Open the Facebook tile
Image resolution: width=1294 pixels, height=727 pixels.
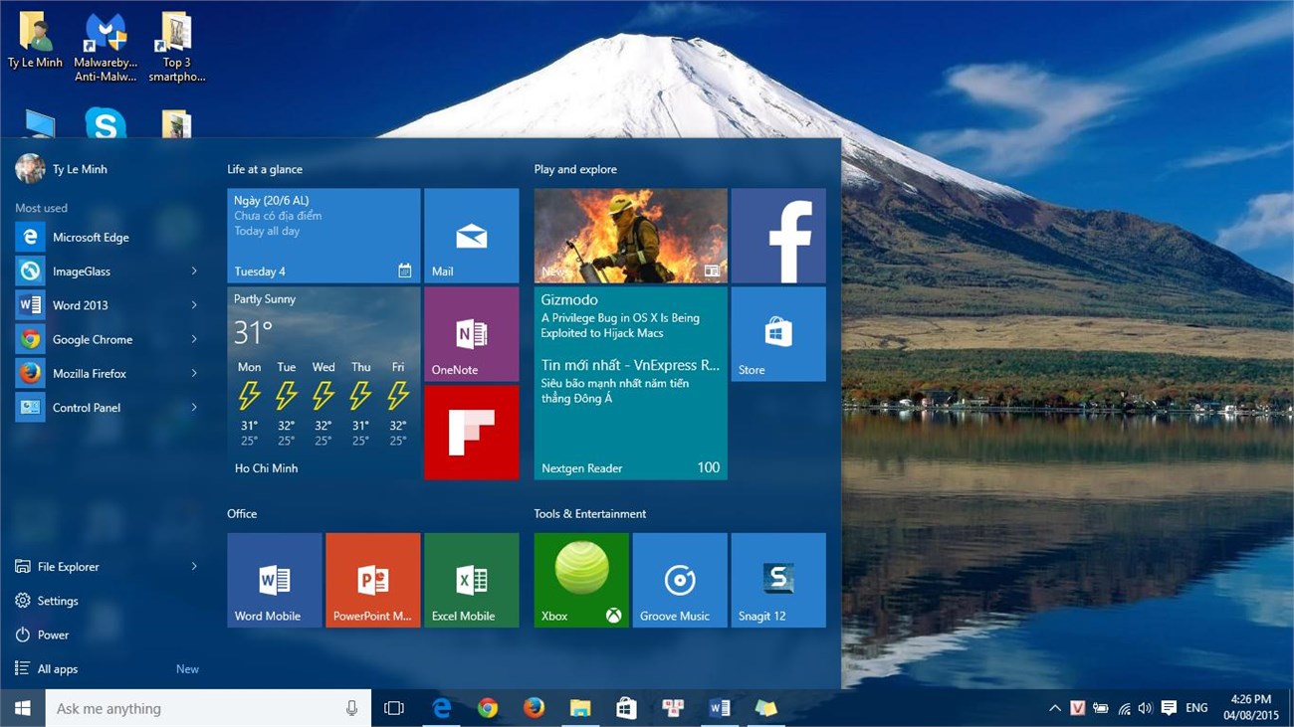click(x=778, y=236)
